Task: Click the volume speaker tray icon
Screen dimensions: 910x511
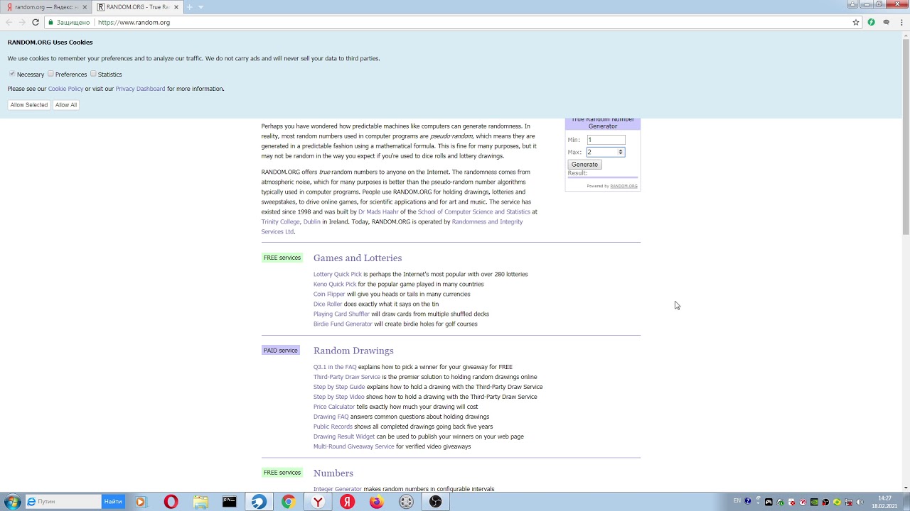Action: 860,502
